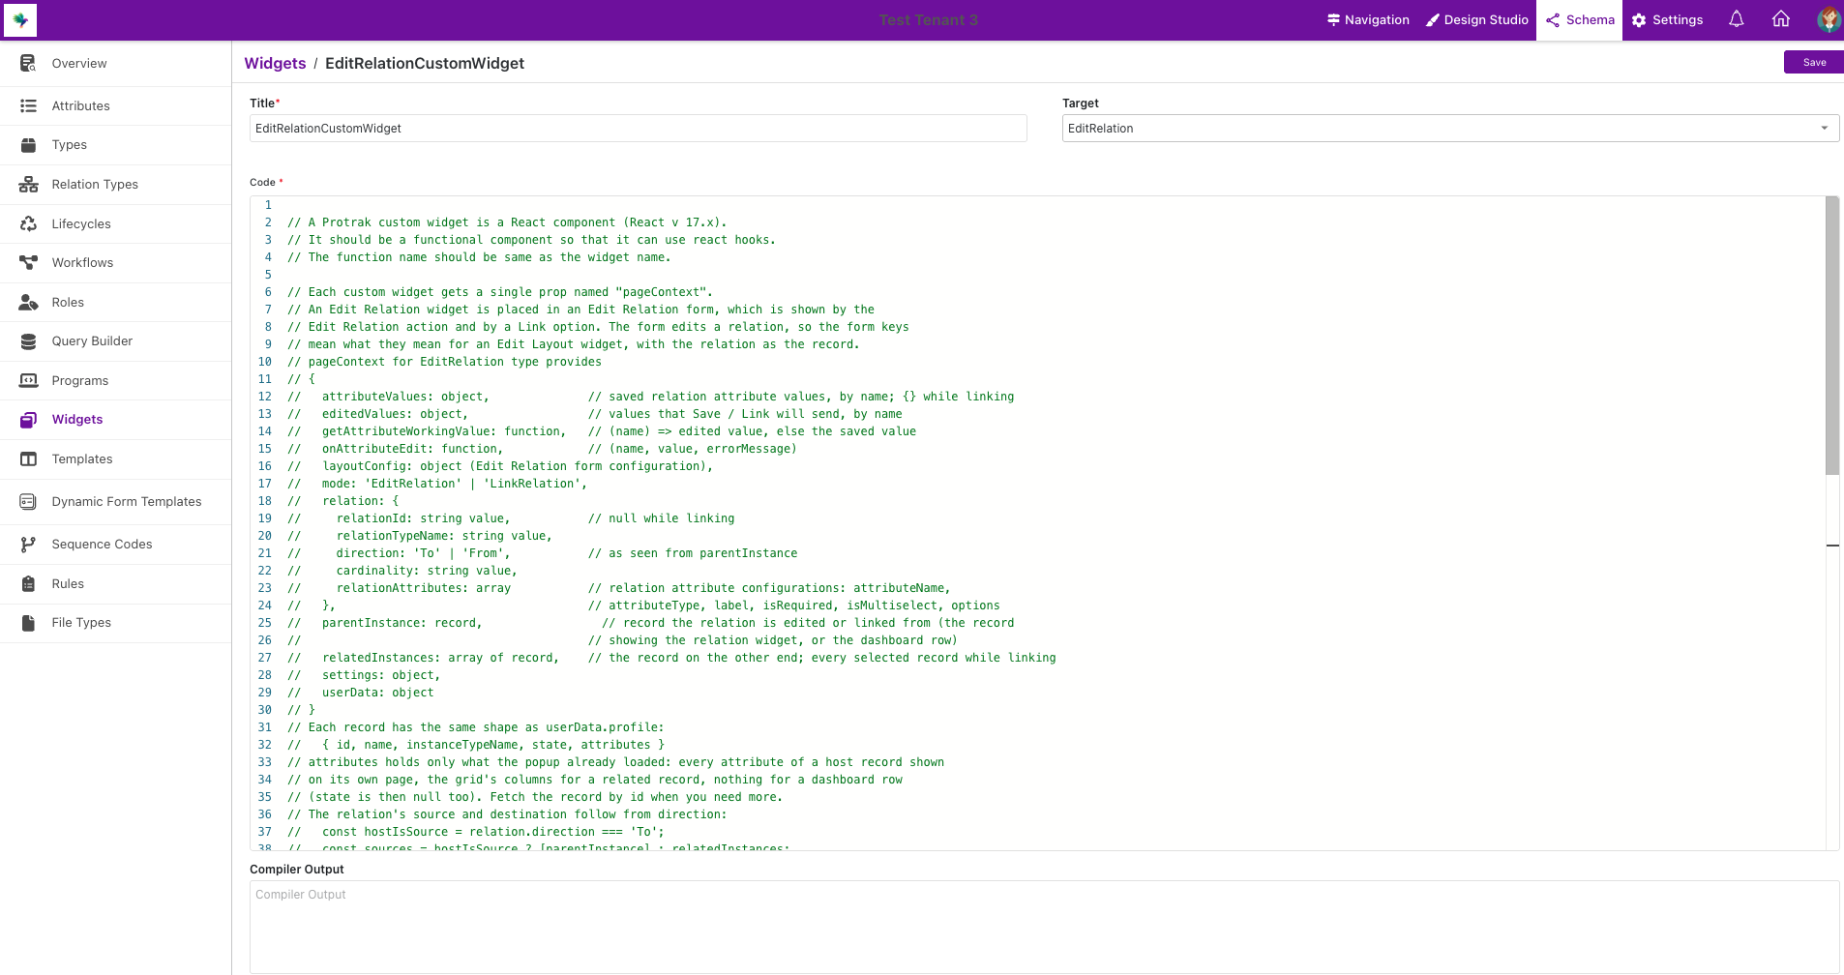Viewport: 1844px width, 975px height.
Task: Open the Target dropdown EditRelation
Action: point(1450,129)
